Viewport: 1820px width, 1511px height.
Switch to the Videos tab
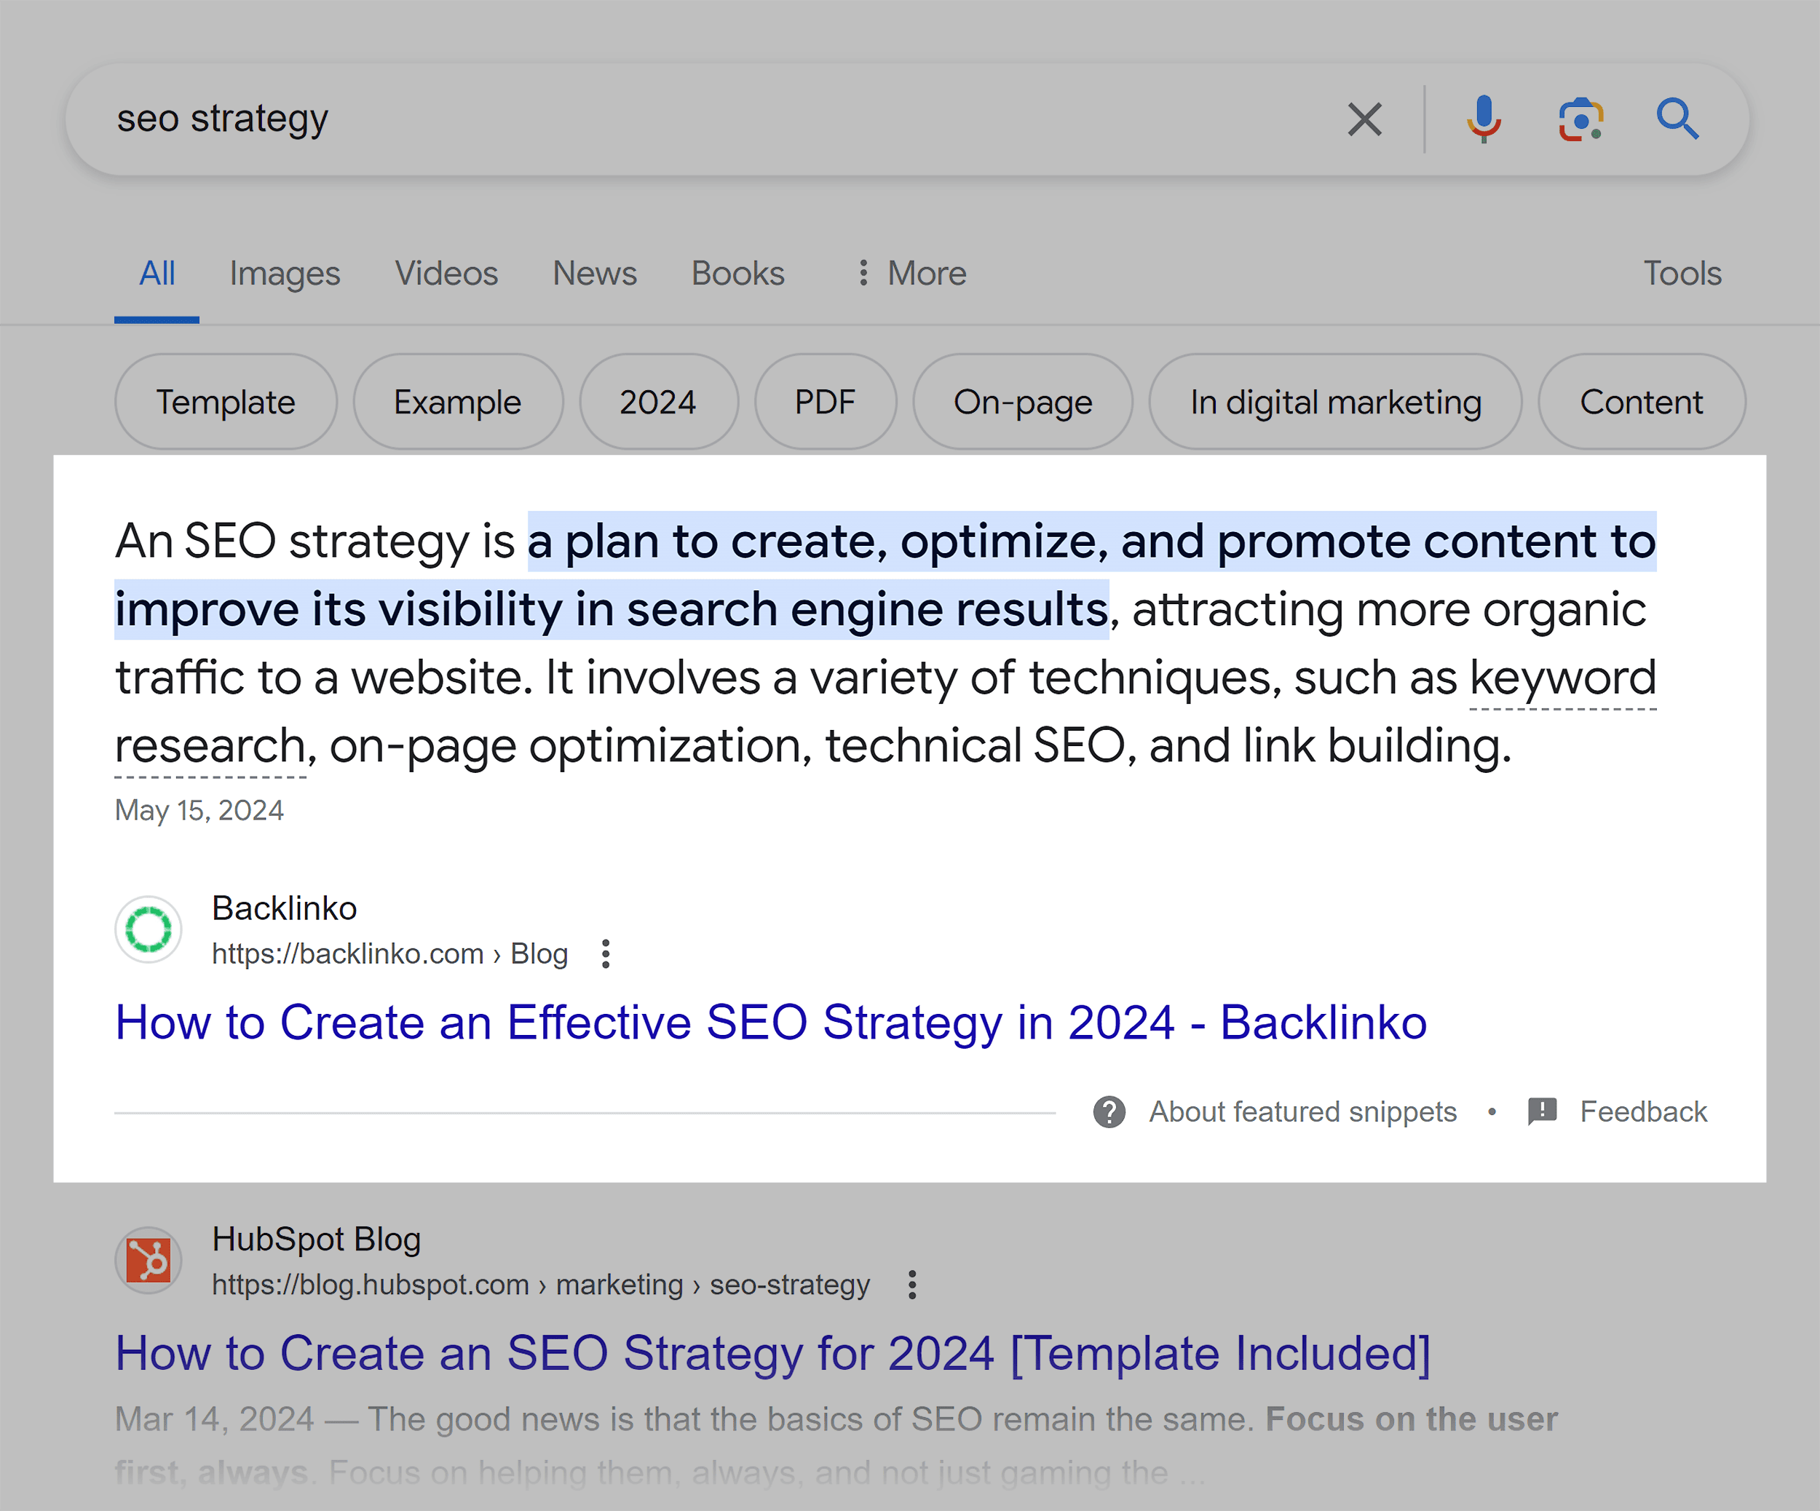[446, 273]
